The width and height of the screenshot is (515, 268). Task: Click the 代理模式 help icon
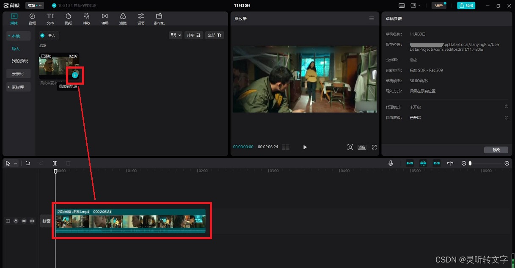[507, 107]
